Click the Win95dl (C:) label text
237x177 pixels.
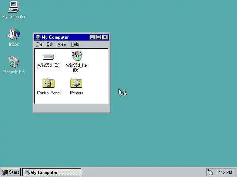click(x=49, y=65)
